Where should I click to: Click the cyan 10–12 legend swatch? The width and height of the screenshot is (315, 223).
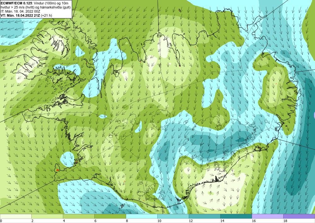[x=173, y=216]
